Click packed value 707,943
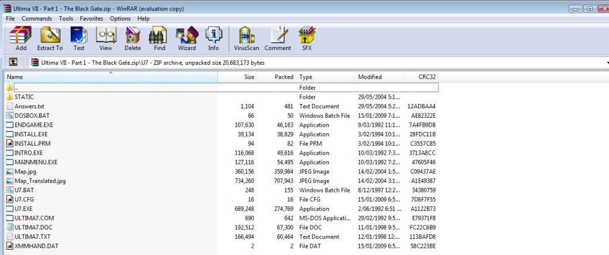The image size is (609, 255). click(x=283, y=181)
